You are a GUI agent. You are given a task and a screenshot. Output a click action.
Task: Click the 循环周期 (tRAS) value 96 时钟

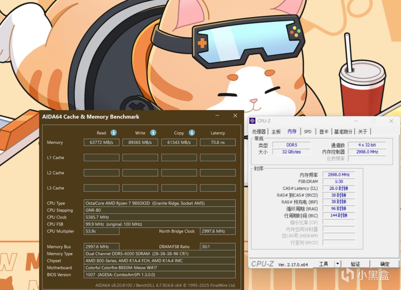coord(339,209)
